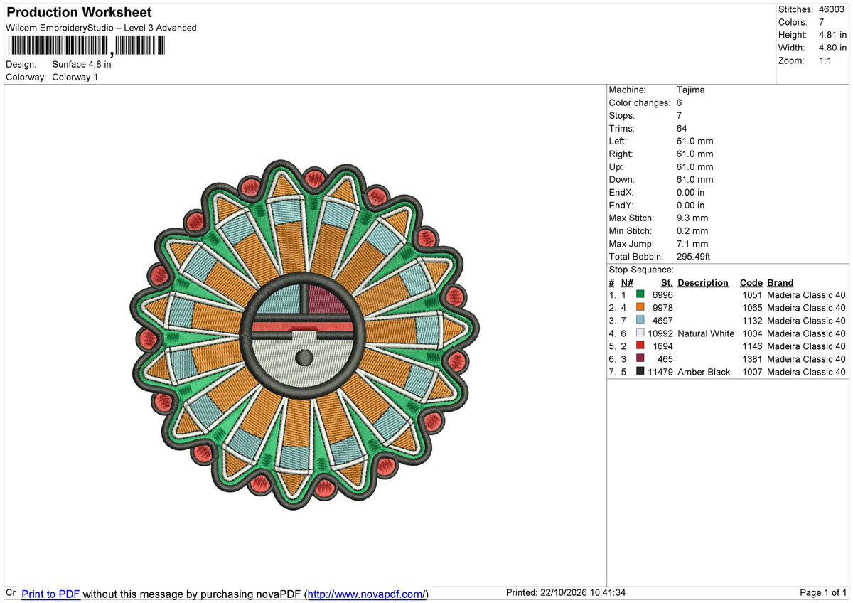853x603 pixels.
Task: Click the Sunface embroidery design preview
Action: point(305,333)
